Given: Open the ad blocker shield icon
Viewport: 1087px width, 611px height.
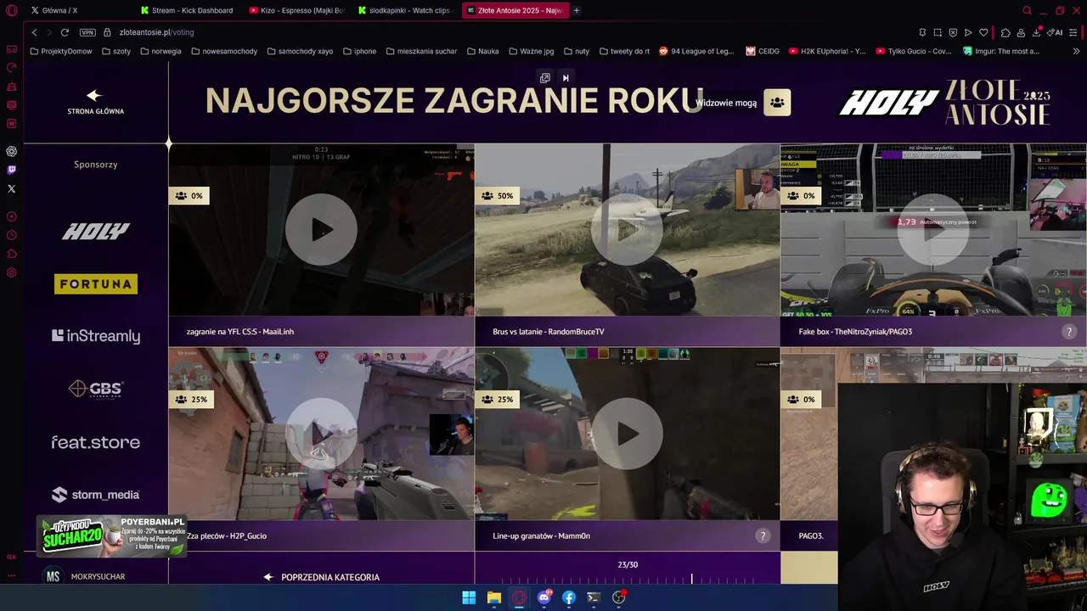Looking at the screenshot, I should pos(953,32).
